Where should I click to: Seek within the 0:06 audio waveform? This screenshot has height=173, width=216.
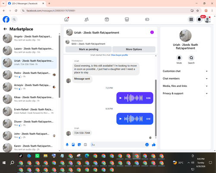coord(133,98)
